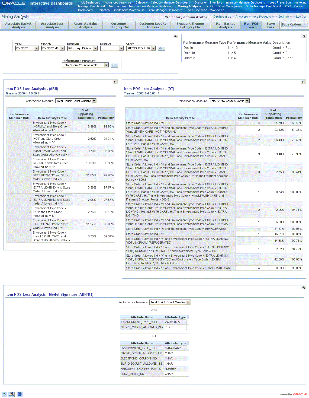The width and height of the screenshot is (309, 398).
Task: Collapse the Model Signature (ABN/DT) section
Action: pyautogui.click(x=303, y=288)
